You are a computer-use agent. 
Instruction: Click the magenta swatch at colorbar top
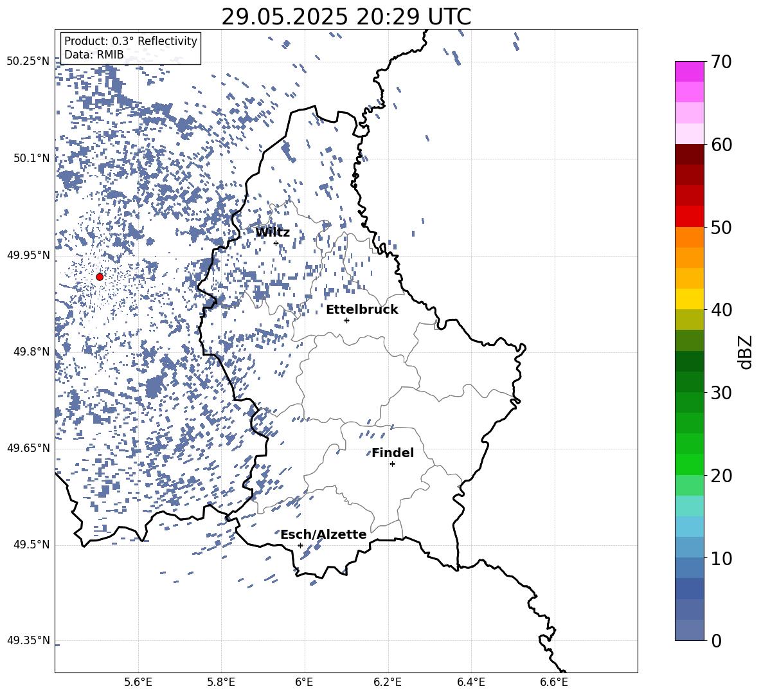689,72
